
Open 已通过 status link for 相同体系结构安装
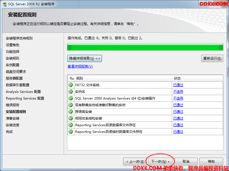(x=178, y=118)
